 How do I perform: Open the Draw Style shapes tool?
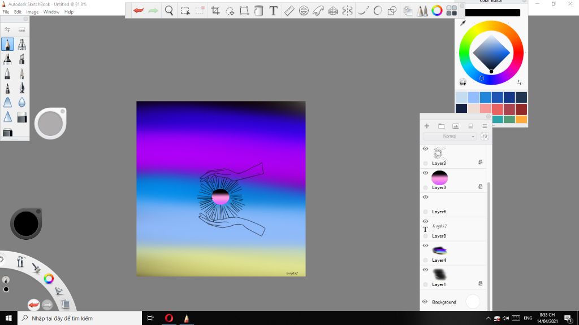coord(392,11)
